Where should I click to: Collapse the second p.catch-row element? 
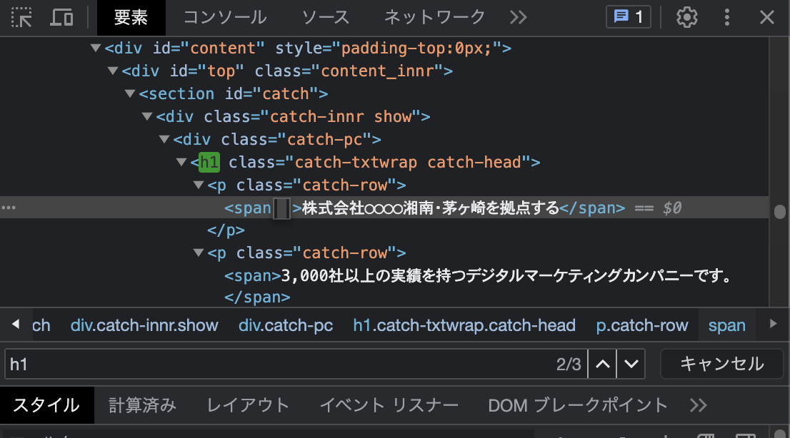coord(198,253)
